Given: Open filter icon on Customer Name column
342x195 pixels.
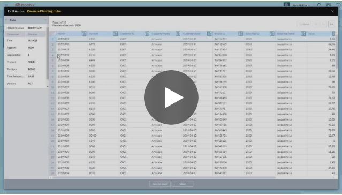Looking at the screenshot, I should tap(178, 34).
